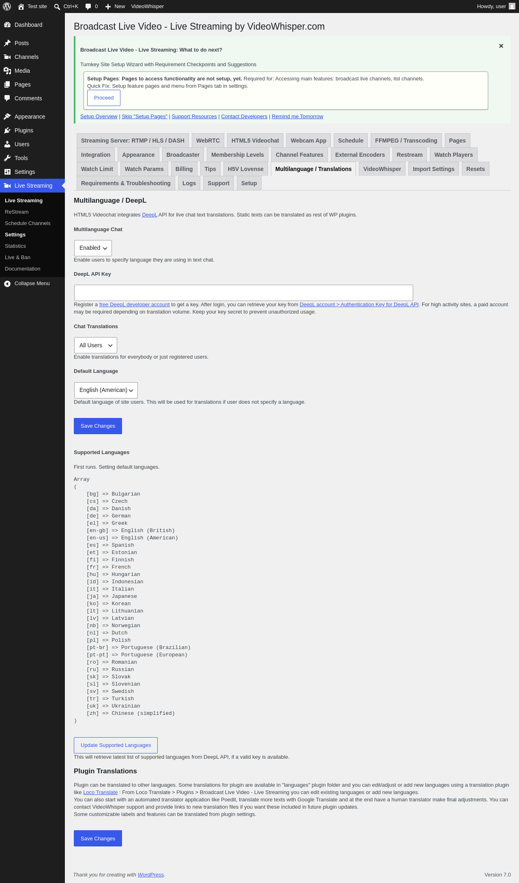Viewport: 519px width, 883px height.
Task: Open the Statistics submenu item
Action: point(15,246)
